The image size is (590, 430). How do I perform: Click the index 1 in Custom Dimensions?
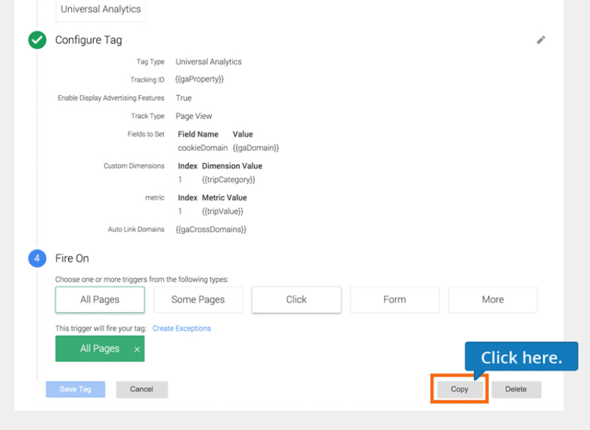pyautogui.click(x=180, y=179)
